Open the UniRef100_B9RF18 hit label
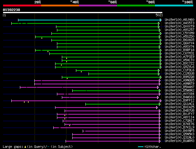 179,50
